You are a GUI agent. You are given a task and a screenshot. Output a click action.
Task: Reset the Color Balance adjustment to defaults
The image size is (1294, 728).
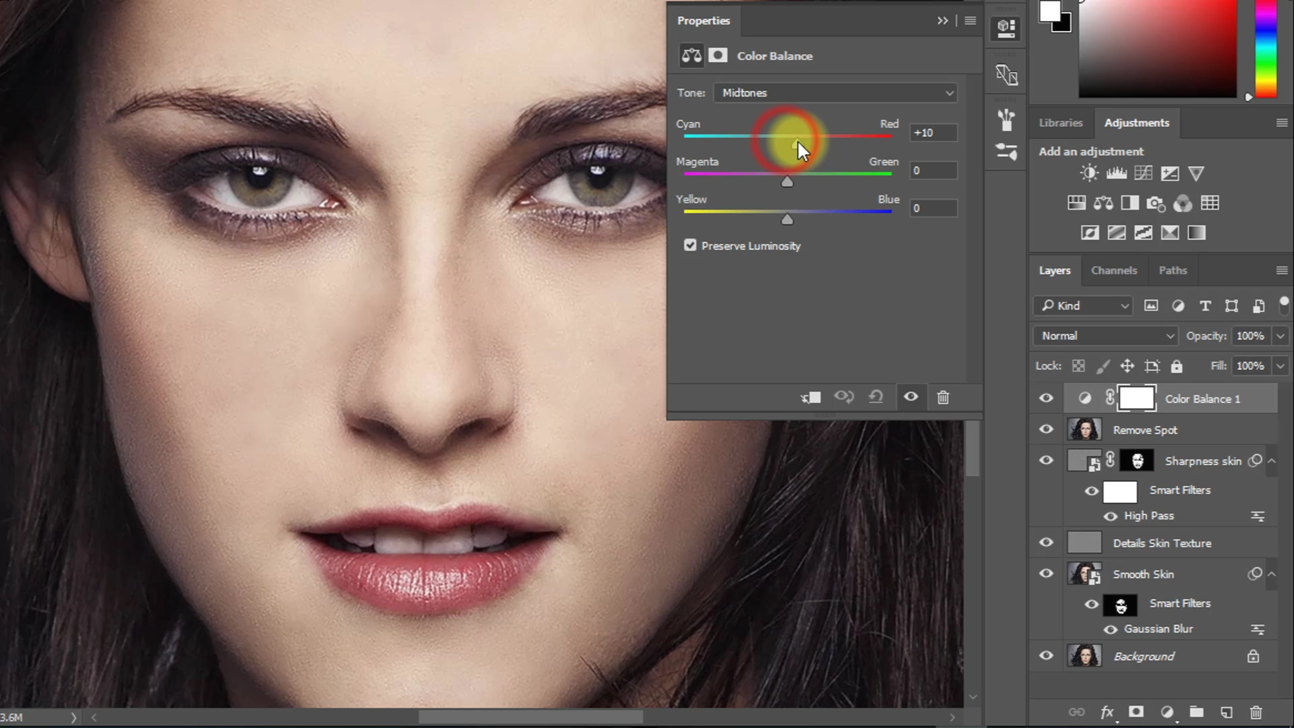[876, 397]
